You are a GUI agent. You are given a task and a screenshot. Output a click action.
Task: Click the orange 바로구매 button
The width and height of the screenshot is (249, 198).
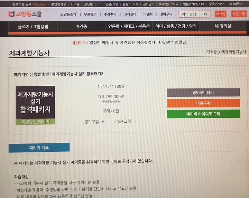coord(203,103)
